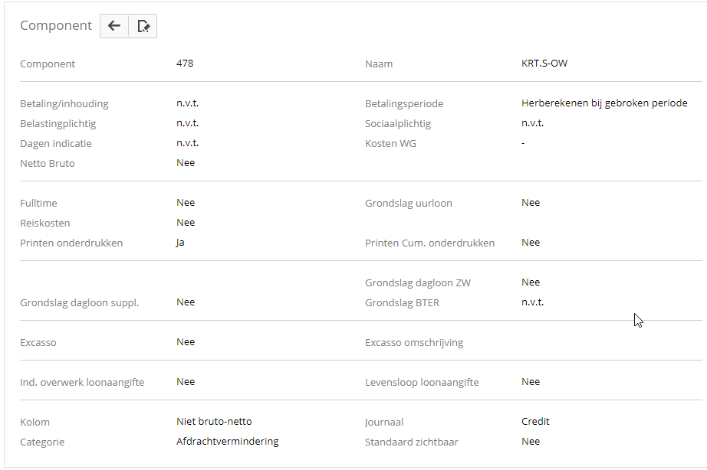Click the Kosten WG label
The height and width of the screenshot is (470, 707).
(x=390, y=143)
